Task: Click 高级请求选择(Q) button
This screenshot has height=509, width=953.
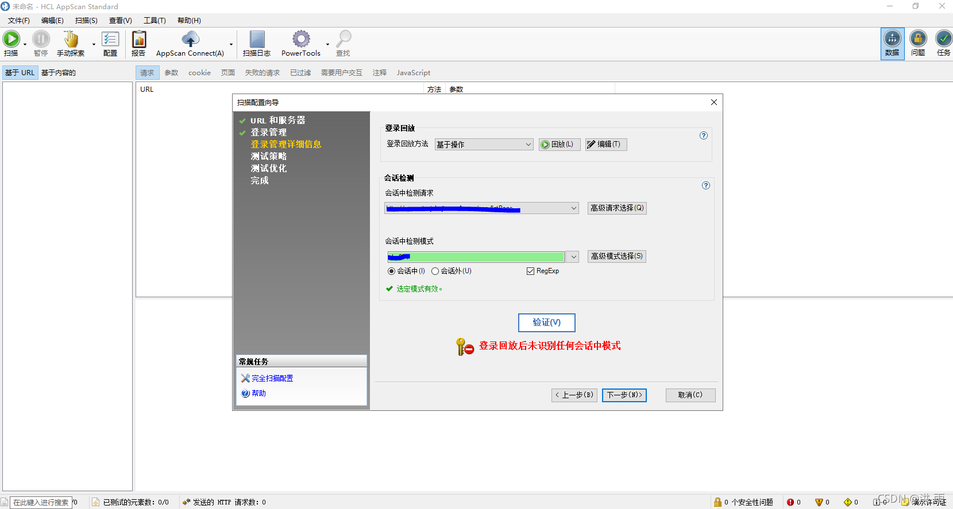Action: pyautogui.click(x=617, y=208)
